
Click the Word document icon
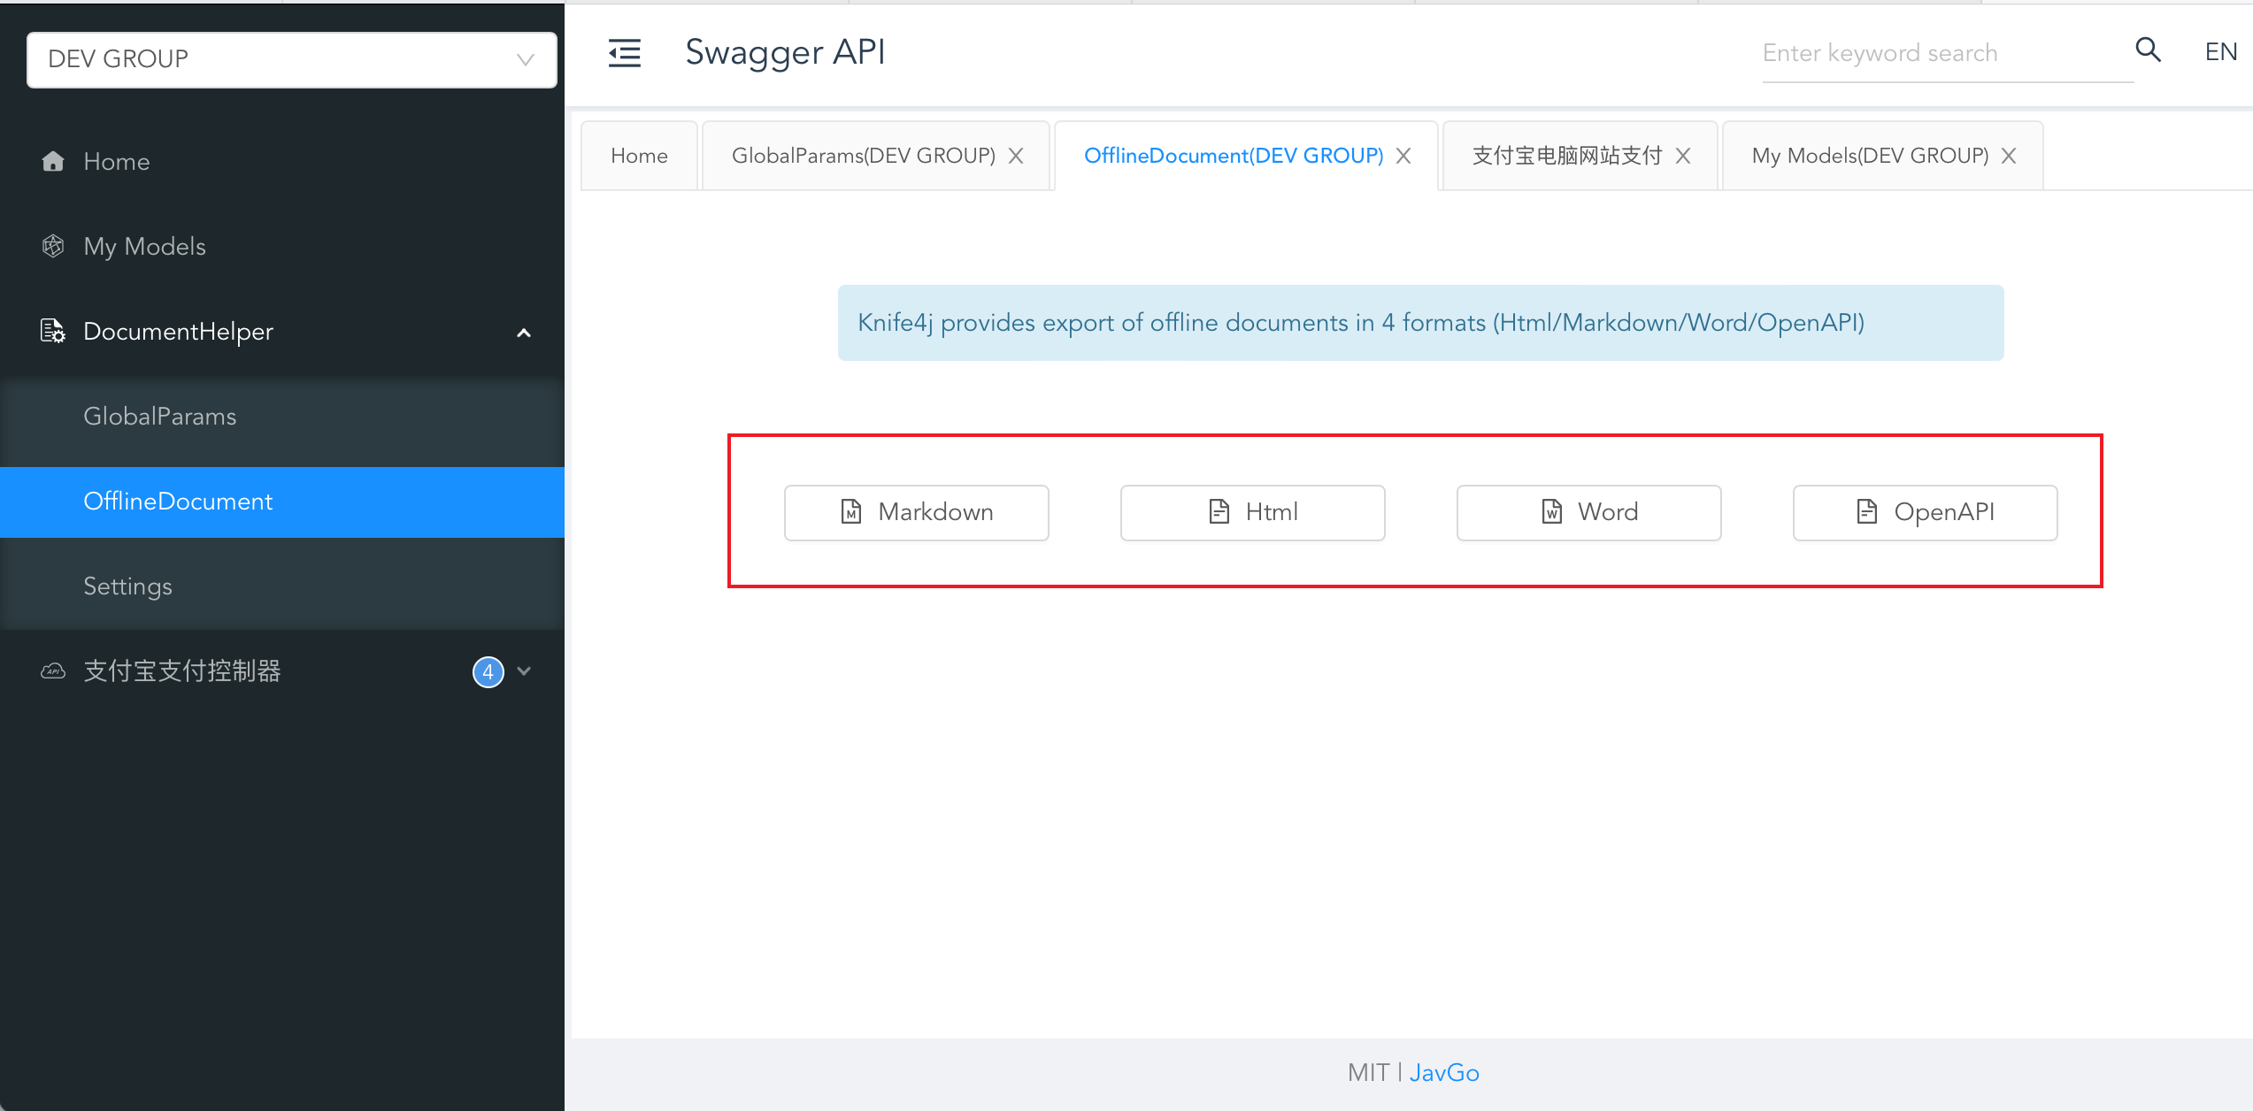[1551, 512]
